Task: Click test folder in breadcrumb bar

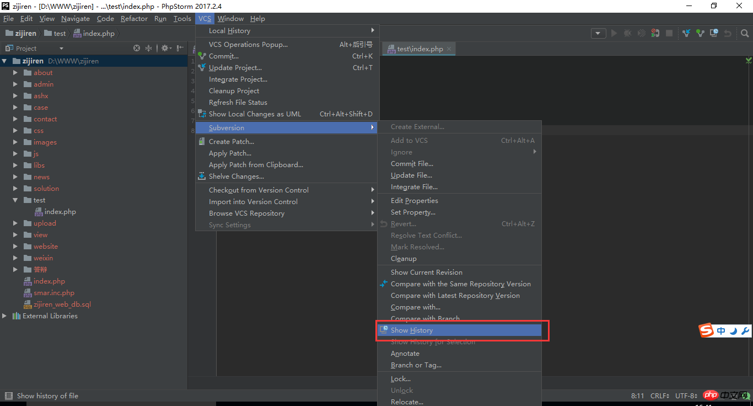Action: point(55,34)
